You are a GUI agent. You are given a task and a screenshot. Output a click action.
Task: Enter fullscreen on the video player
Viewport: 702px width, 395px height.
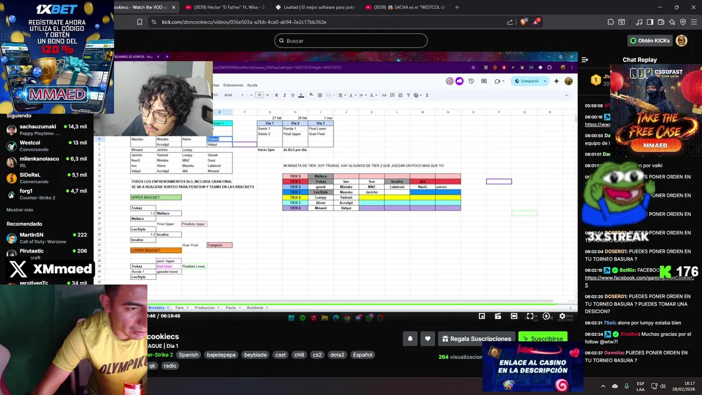(530, 316)
